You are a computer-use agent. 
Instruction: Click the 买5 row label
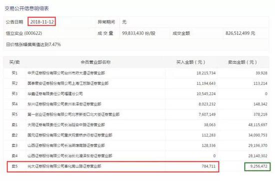click(x=14, y=114)
